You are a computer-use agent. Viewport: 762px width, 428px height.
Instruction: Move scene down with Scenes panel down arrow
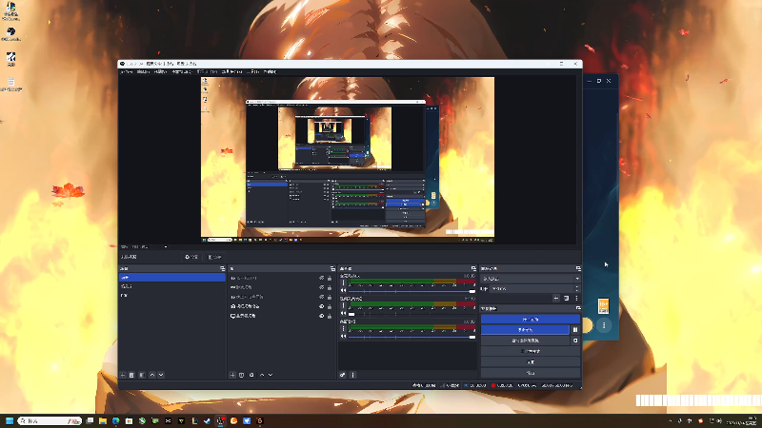tap(161, 375)
